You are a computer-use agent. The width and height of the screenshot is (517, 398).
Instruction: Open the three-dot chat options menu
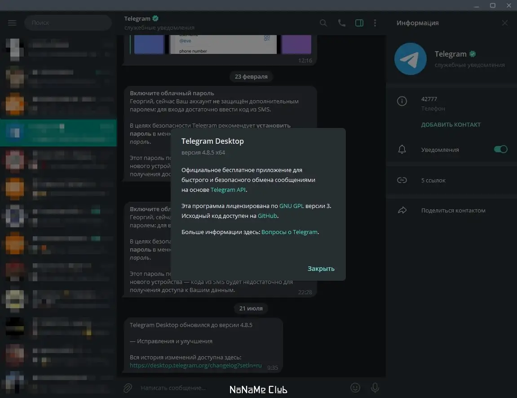pos(375,23)
